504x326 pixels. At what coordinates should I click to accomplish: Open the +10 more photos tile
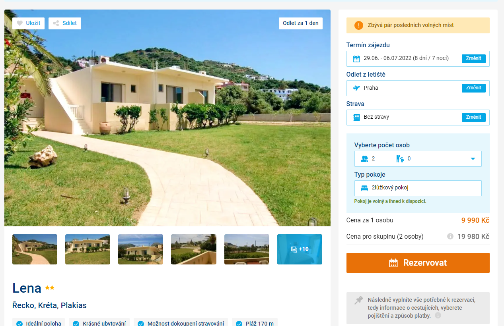coord(300,249)
